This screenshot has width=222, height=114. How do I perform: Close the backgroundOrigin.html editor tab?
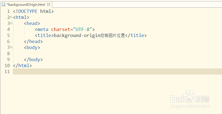coord(48,5)
